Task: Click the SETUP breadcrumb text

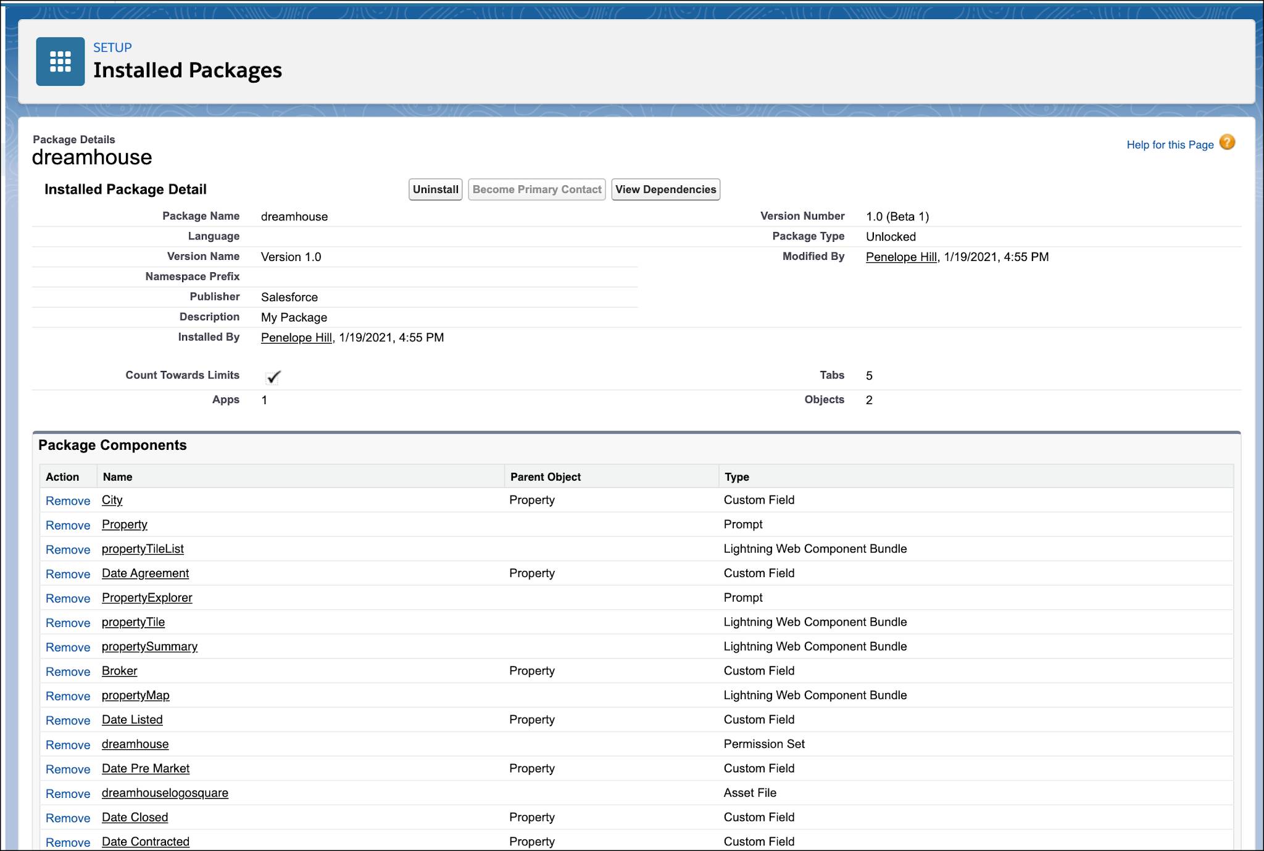Action: tap(112, 48)
